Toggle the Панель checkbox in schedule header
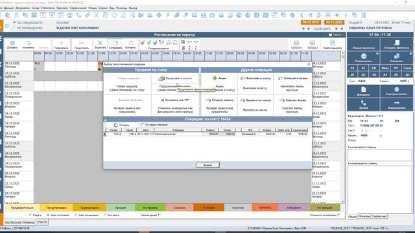The image size is (415, 233). [x=330, y=35]
